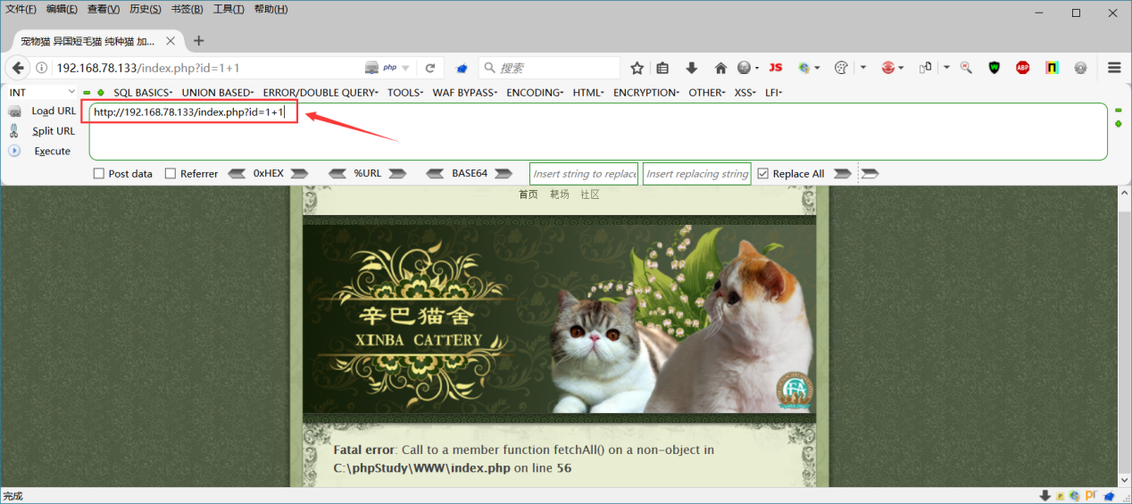Go to home page icon
The height and width of the screenshot is (504, 1132).
click(720, 68)
